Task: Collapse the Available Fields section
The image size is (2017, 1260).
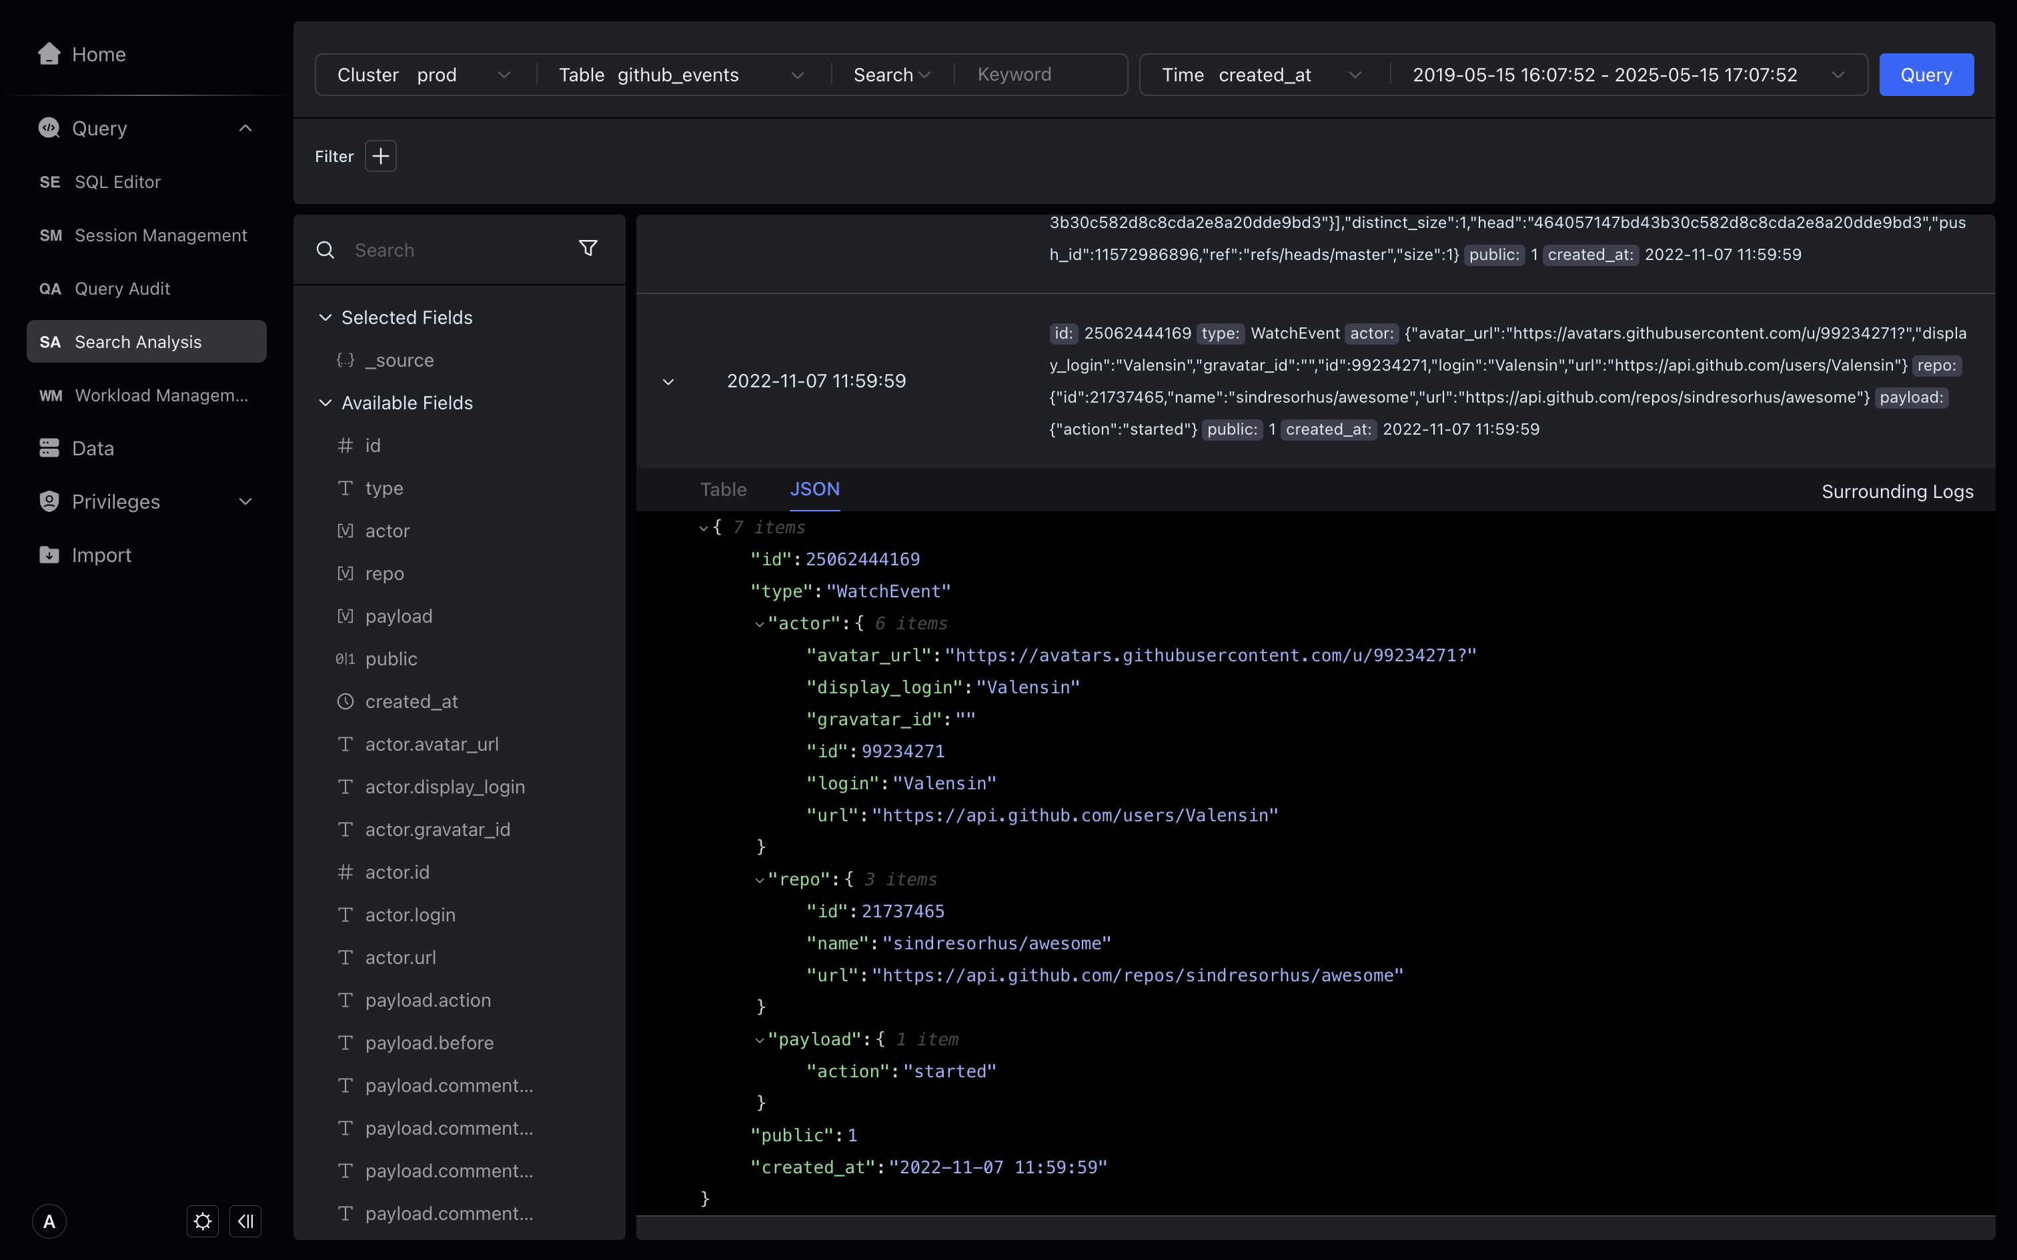Action: tap(325, 403)
